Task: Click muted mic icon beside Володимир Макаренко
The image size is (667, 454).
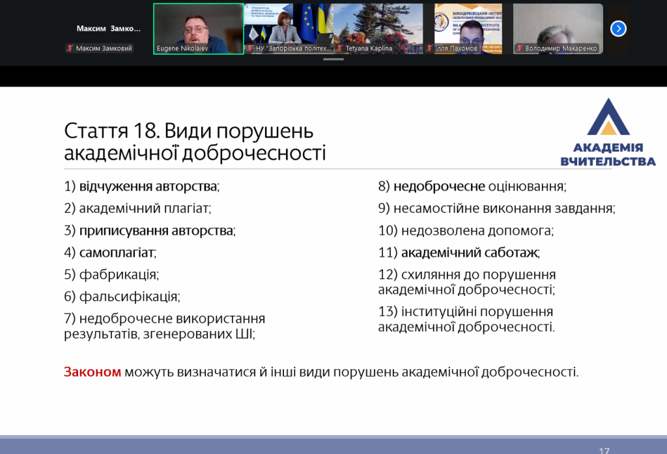Action: [519, 48]
